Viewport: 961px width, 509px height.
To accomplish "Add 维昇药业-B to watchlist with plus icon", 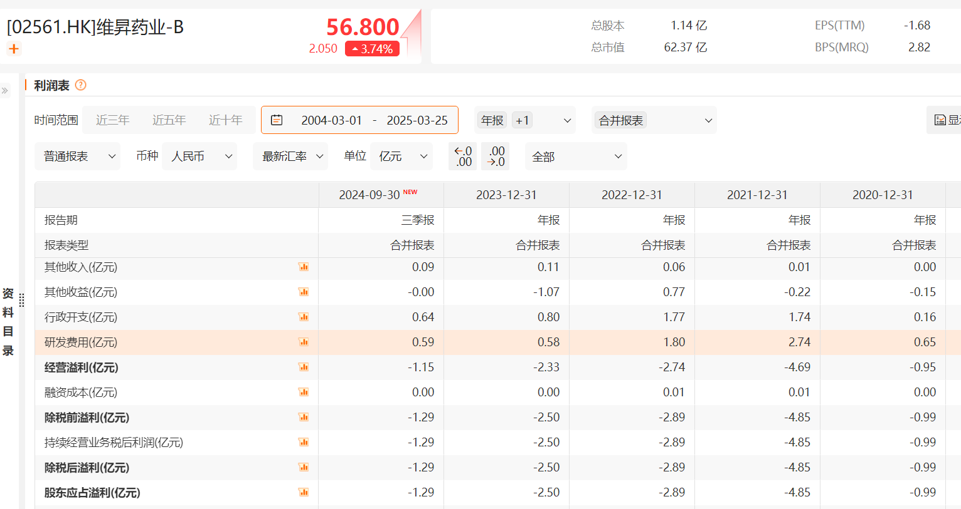I will pyautogui.click(x=14, y=48).
